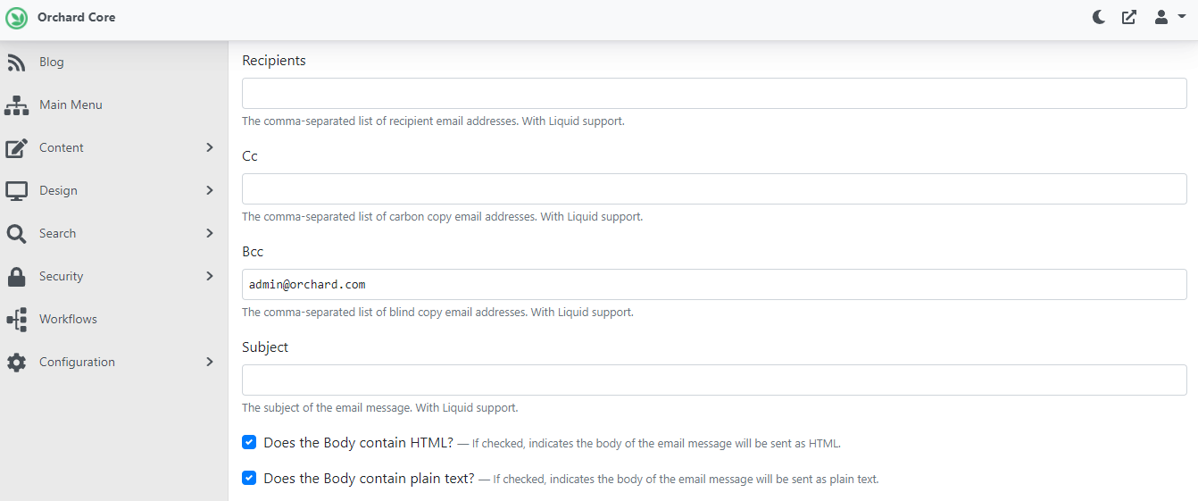
Task: Select the Security sidebar label
Action: click(61, 276)
